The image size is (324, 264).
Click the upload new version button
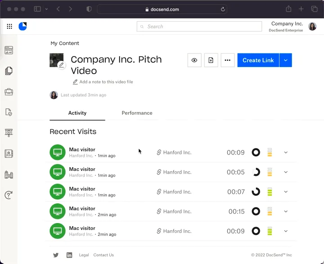click(x=211, y=60)
